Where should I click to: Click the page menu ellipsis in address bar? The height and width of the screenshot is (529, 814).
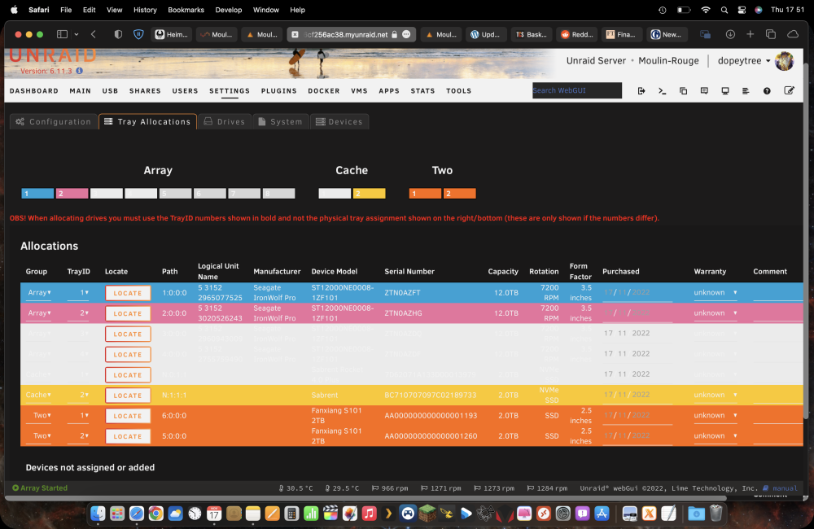click(x=406, y=34)
